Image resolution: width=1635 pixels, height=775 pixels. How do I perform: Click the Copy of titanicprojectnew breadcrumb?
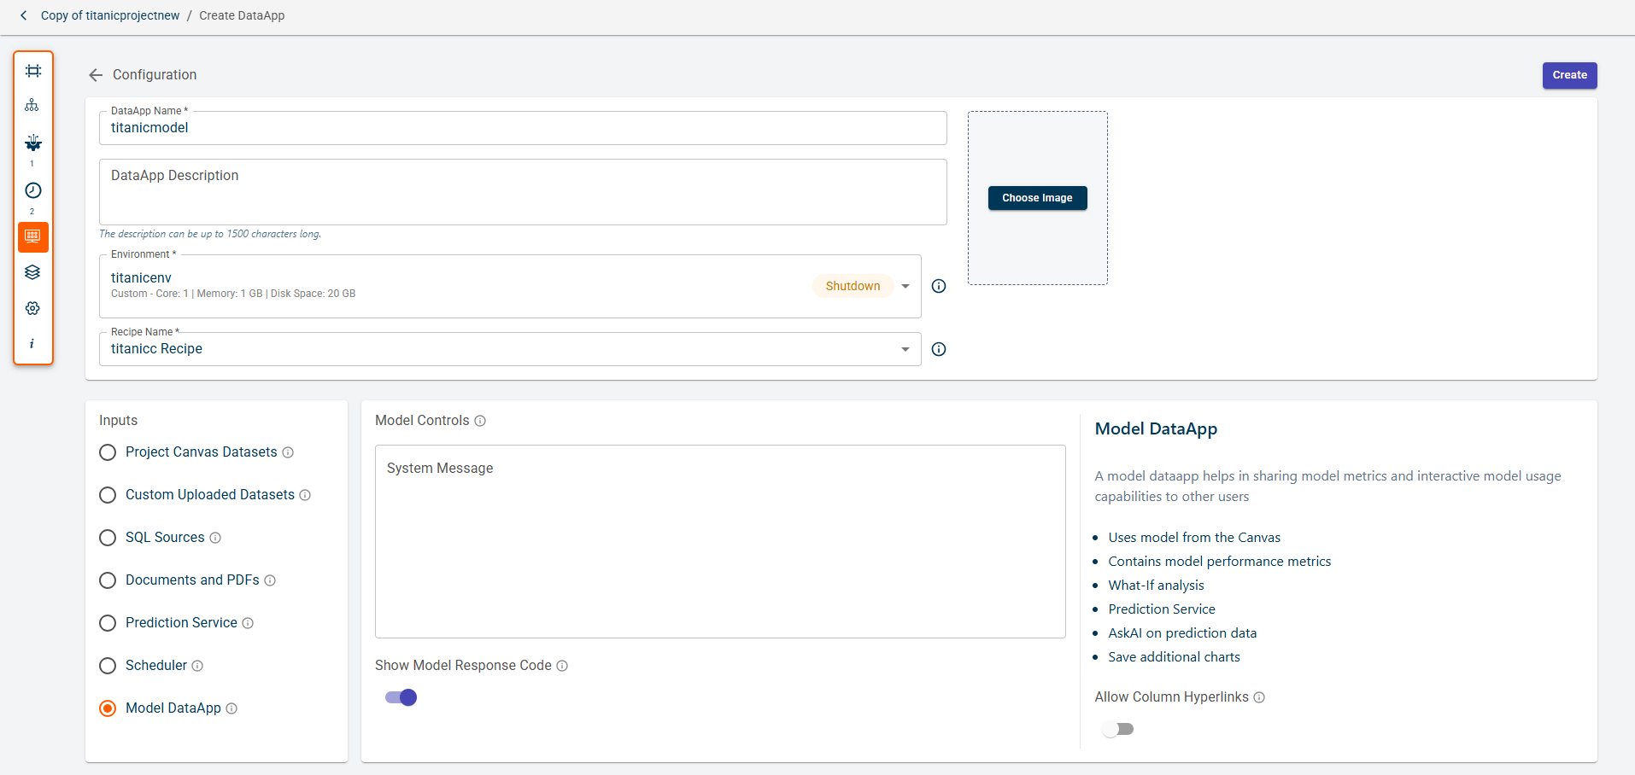(x=110, y=15)
